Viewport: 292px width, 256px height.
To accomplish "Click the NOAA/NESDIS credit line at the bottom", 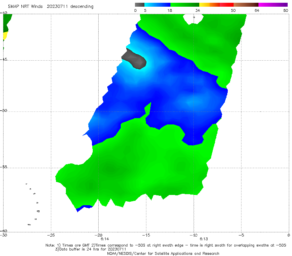I will (163, 253).
